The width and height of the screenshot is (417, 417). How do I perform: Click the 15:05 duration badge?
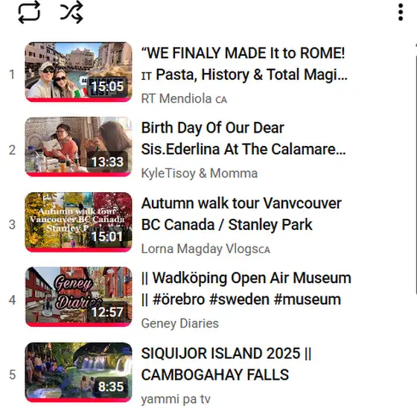pos(107,86)
